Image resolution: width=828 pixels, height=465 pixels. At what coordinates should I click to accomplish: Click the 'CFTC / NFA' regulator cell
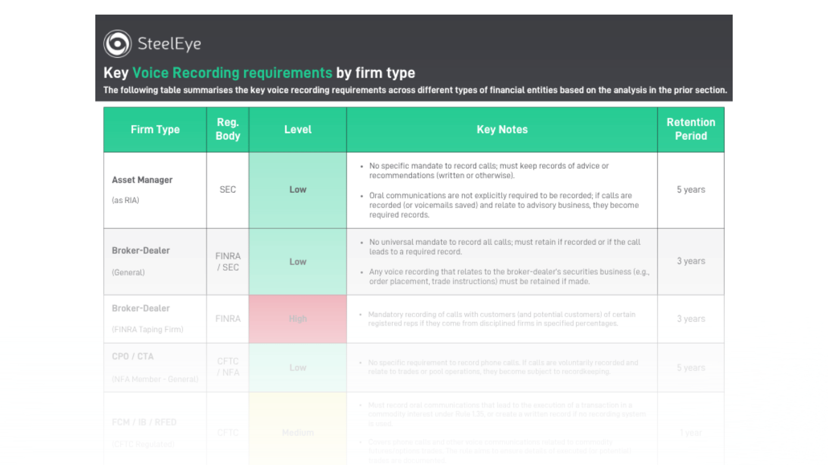point(227,367)
